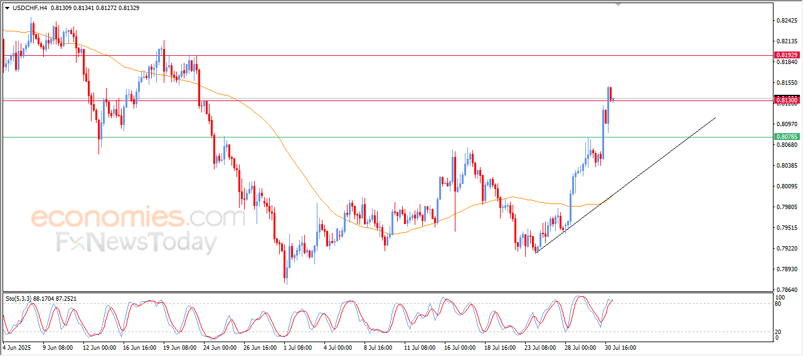Click the 0.79220 price axis label
The image size is (803, 356).
click(787, 249)
